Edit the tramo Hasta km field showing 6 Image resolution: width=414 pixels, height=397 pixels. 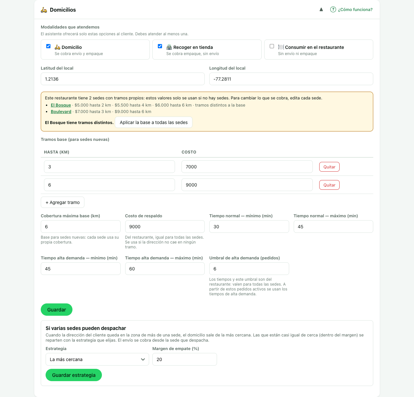point(109,185)
